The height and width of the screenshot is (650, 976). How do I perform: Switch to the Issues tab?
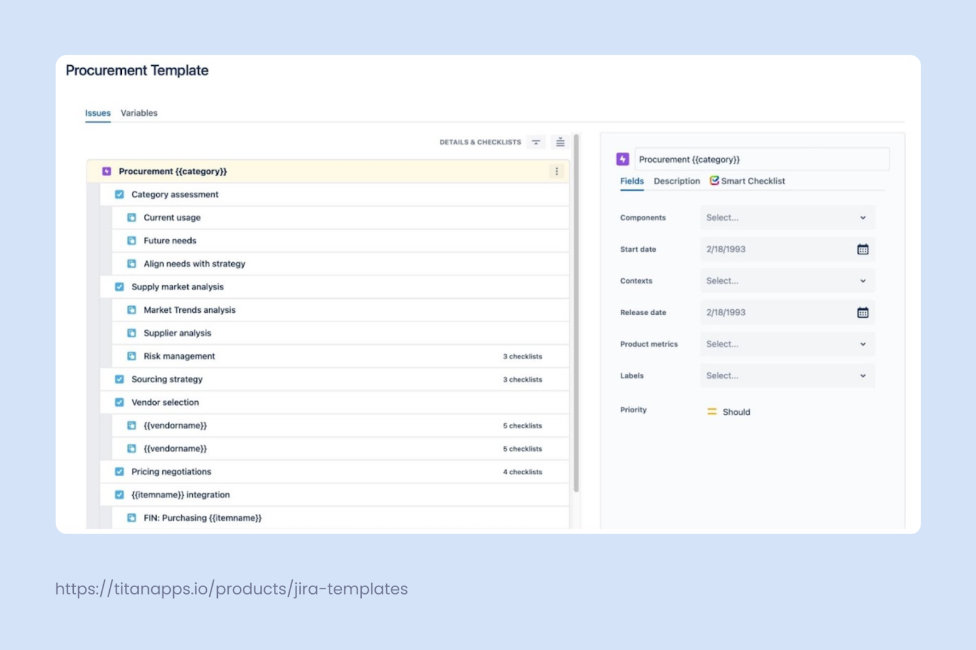coord(98,113)
